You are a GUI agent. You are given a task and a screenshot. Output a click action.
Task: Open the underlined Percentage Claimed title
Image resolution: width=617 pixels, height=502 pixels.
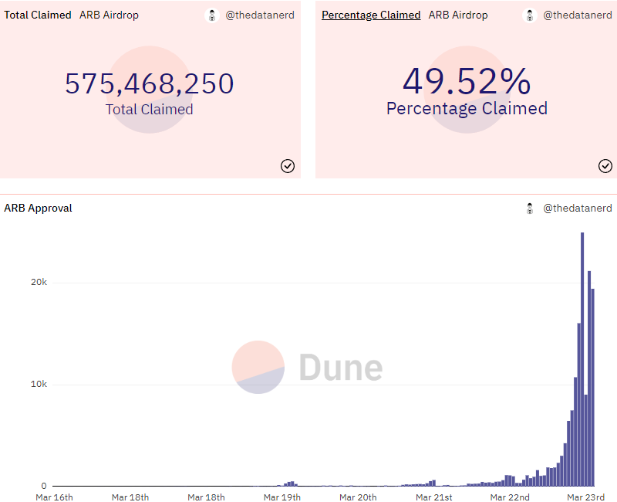(371, 15)
